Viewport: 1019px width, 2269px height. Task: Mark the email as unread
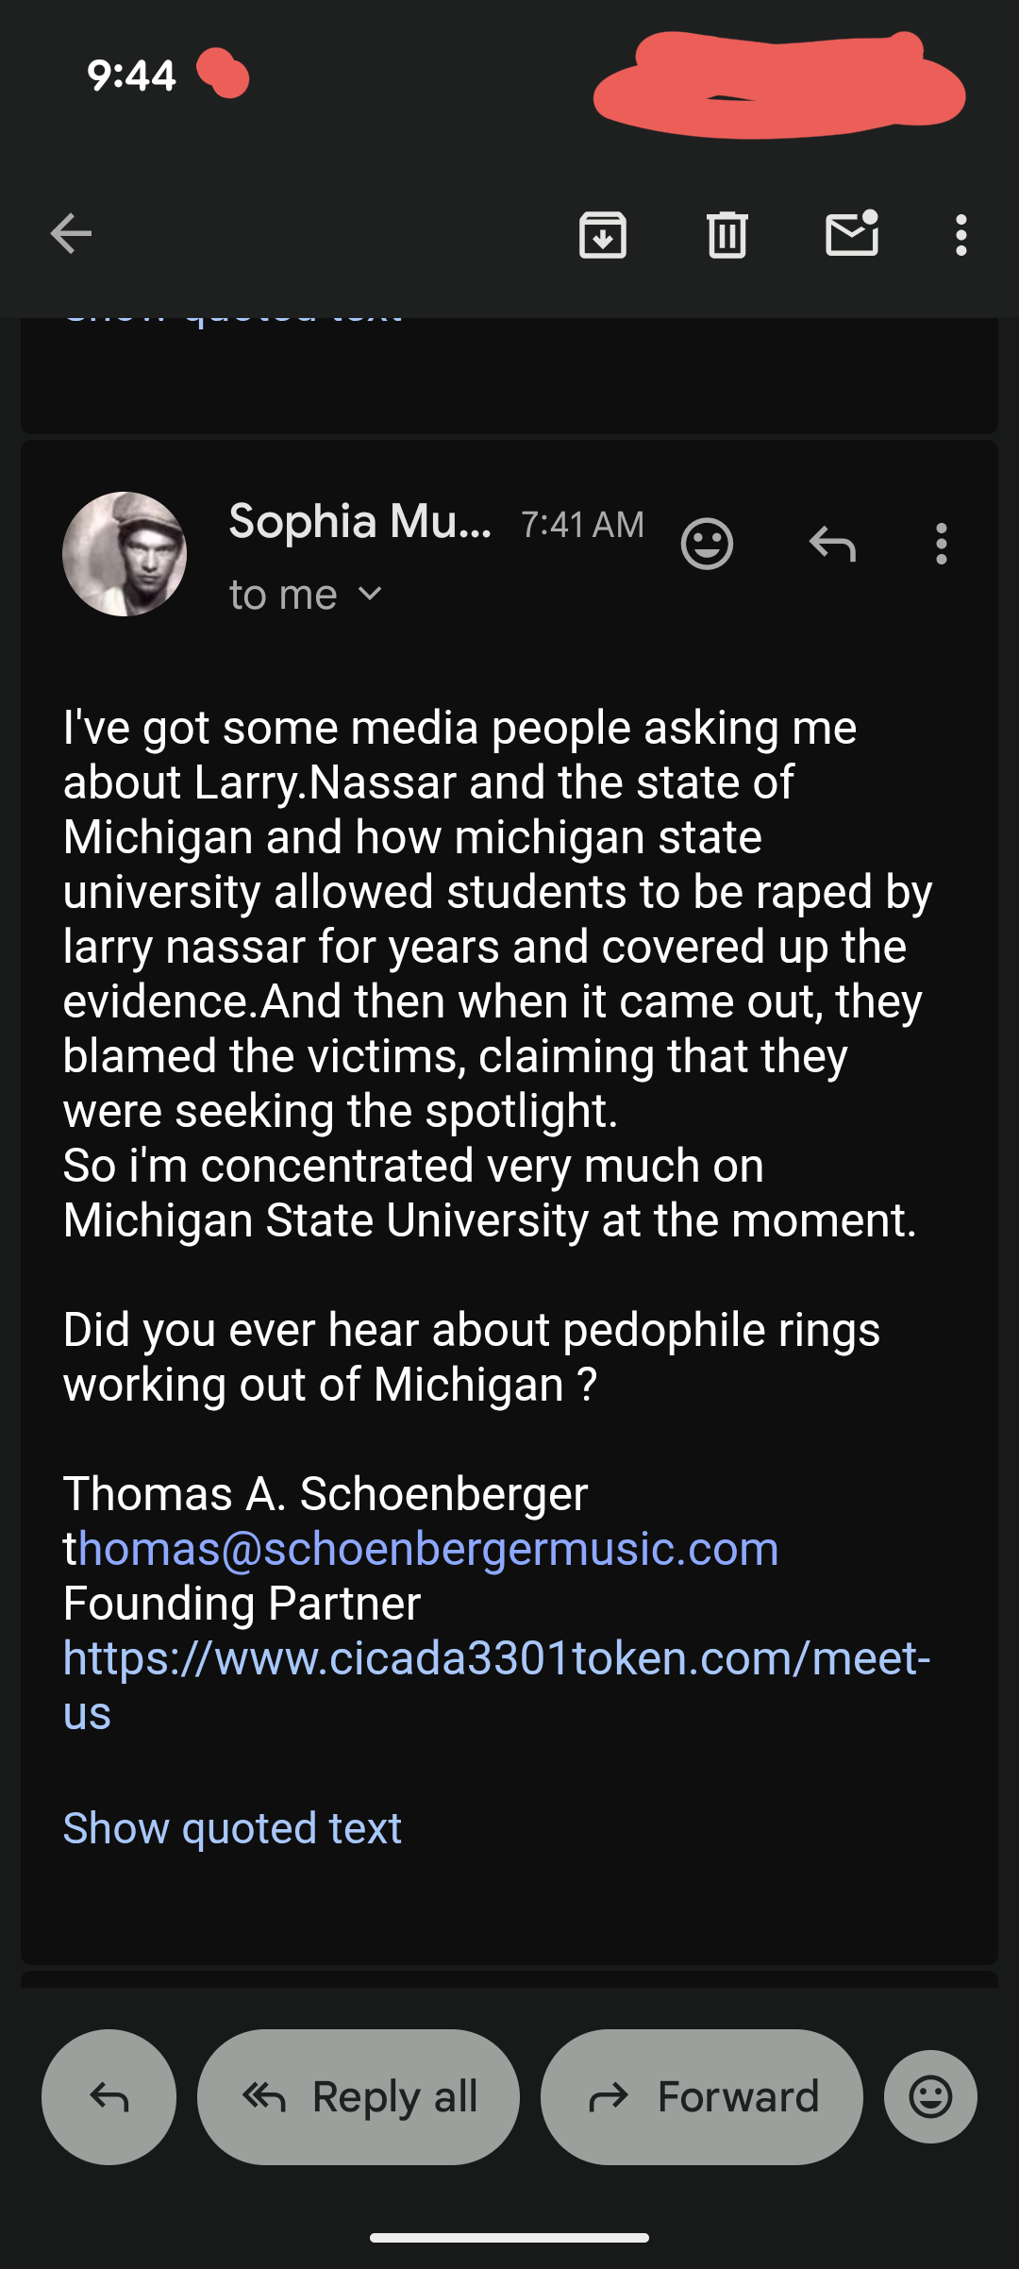(852, 234)
